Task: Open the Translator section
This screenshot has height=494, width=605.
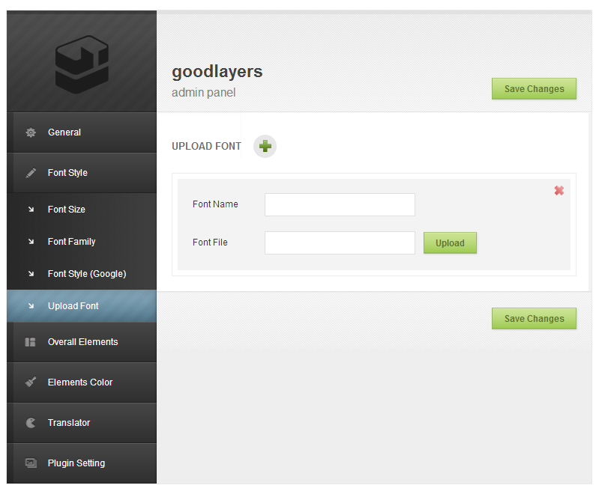Action: pos(82,423)
